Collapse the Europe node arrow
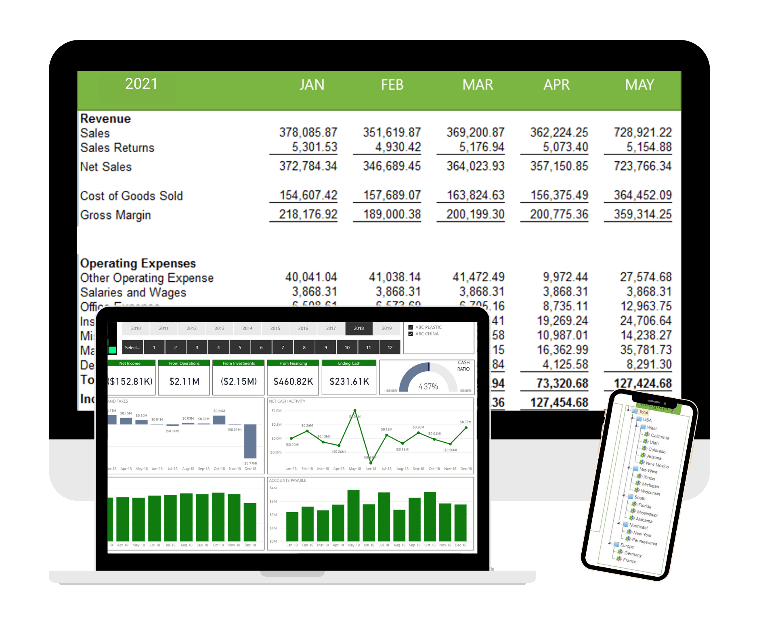Image resolution: width=759 pixels, height=636 pixels. pos(610,543)
